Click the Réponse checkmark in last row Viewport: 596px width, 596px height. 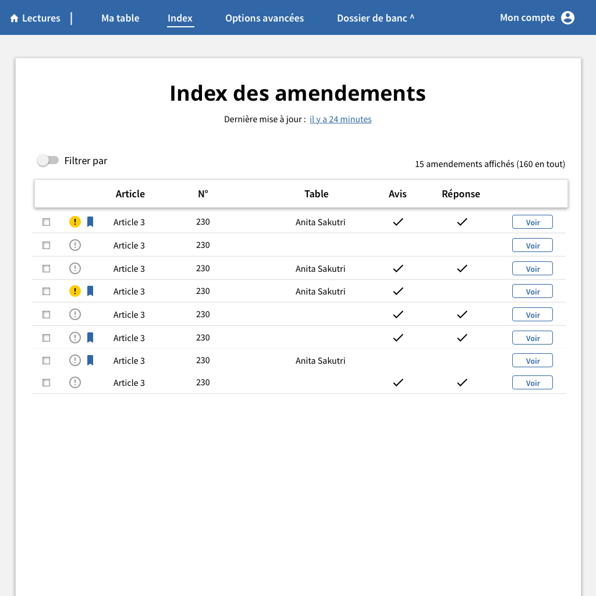(462, 383)
